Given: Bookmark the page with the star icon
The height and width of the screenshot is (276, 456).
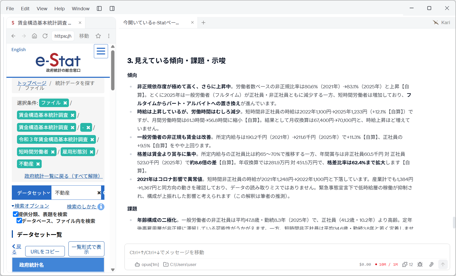Looking at the screenshot, I should click(98, 36).
